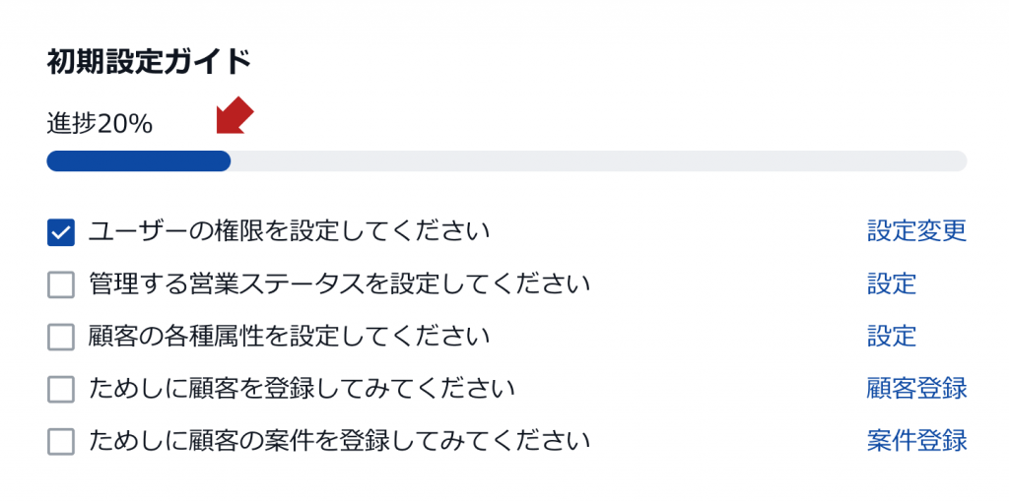Click ためしに顧客の案件を登録してみてください task text
The image size is (1009, 502).
point(339,441)
